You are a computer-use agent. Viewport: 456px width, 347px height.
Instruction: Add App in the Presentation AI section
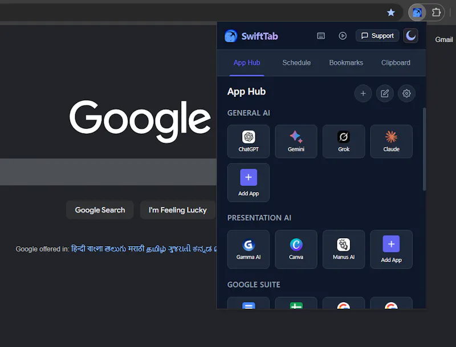pos(391,250)
